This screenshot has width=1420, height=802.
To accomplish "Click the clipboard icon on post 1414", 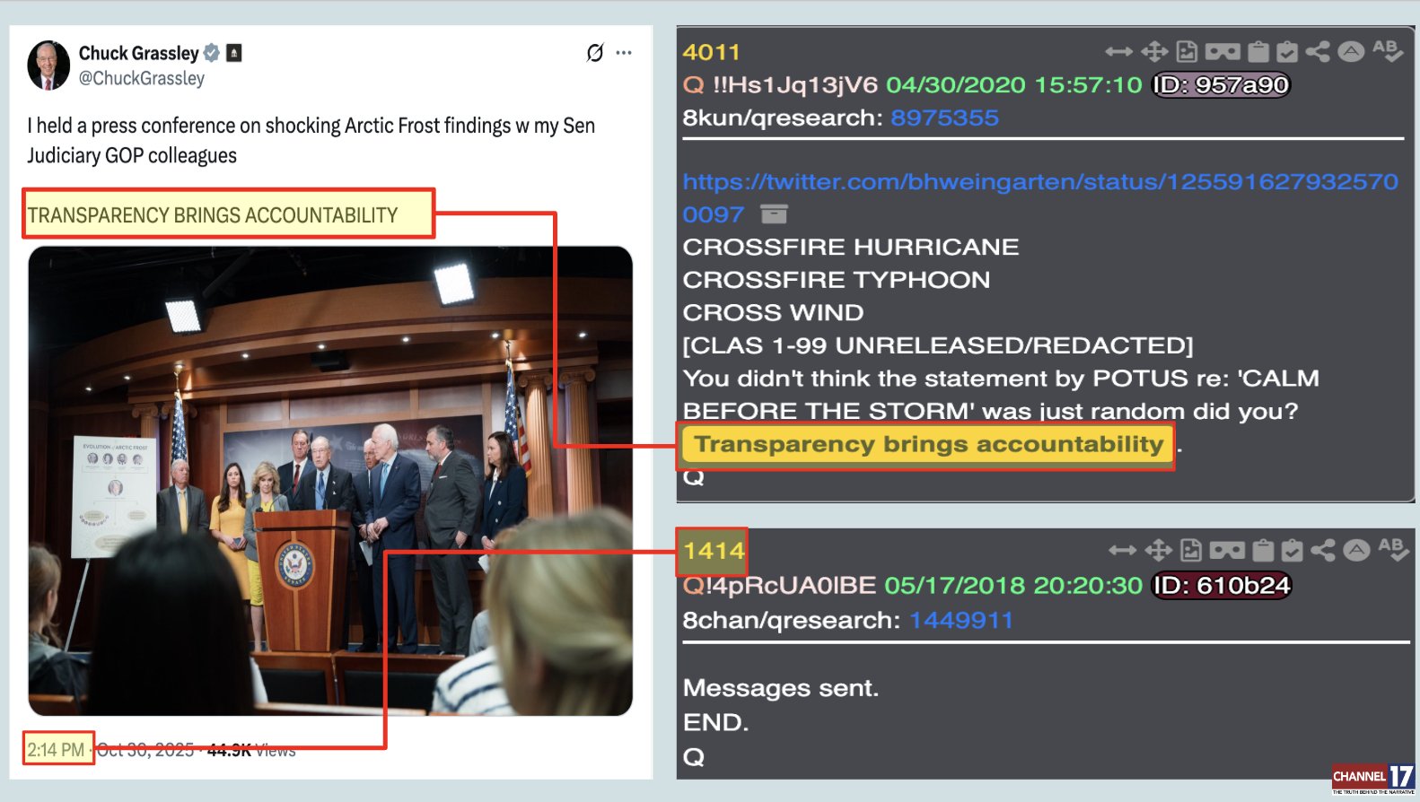I will [x=1263, y=550].
